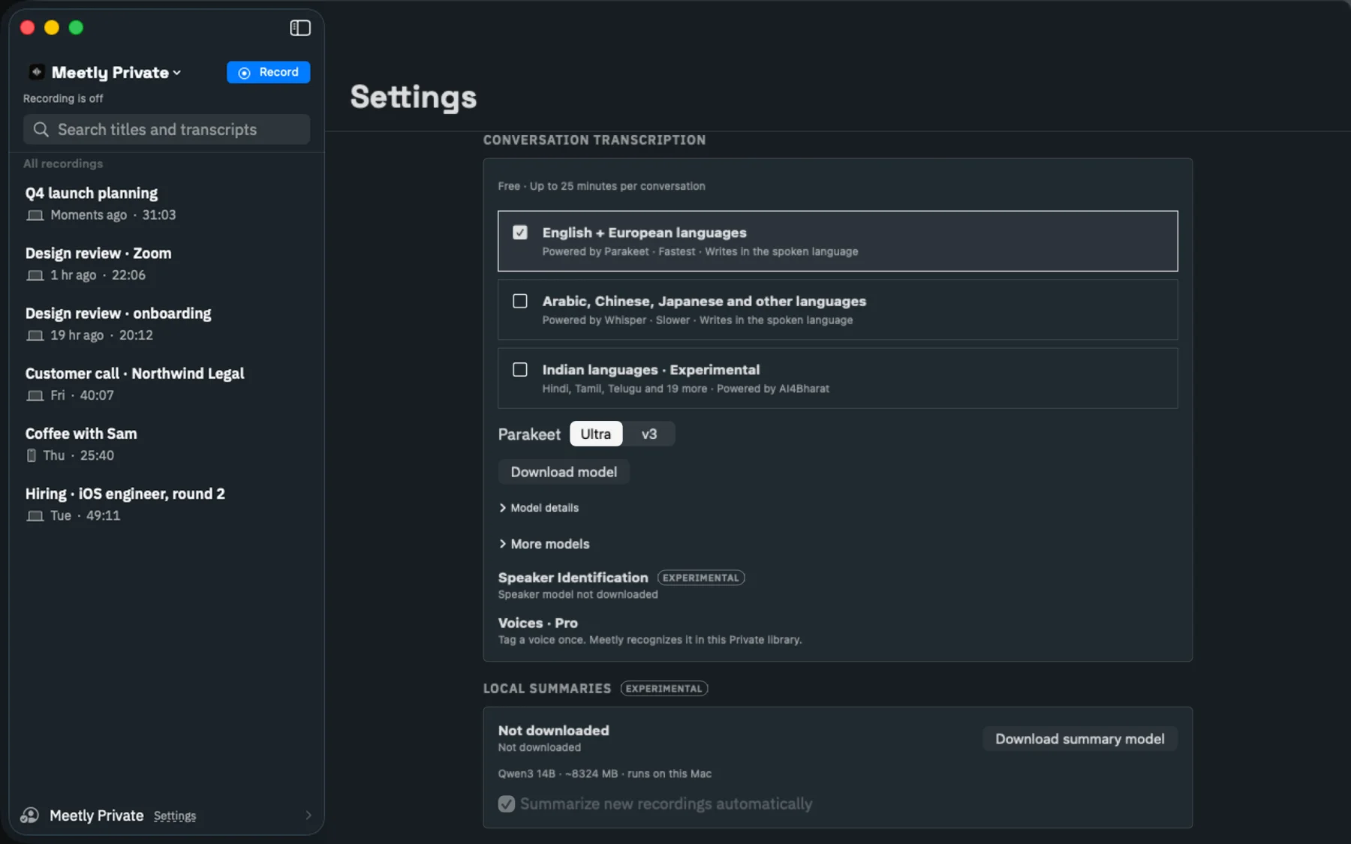Uncheck English + European languages checkbox
1351x844 pixels.
click(520, 233)
